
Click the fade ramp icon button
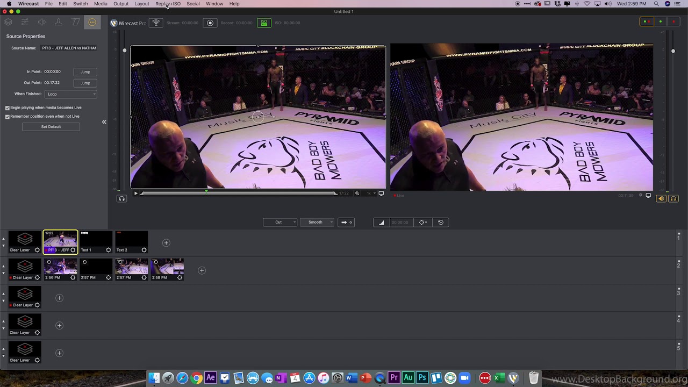(382, 223)
